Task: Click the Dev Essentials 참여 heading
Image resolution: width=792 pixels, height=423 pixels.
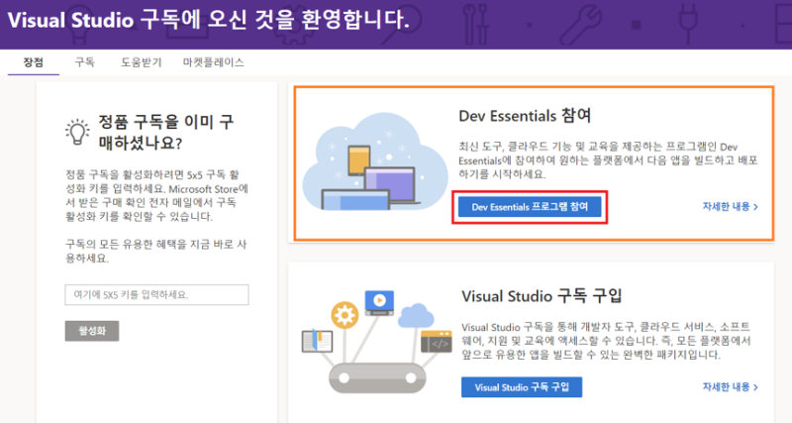Action: [525, 116]
